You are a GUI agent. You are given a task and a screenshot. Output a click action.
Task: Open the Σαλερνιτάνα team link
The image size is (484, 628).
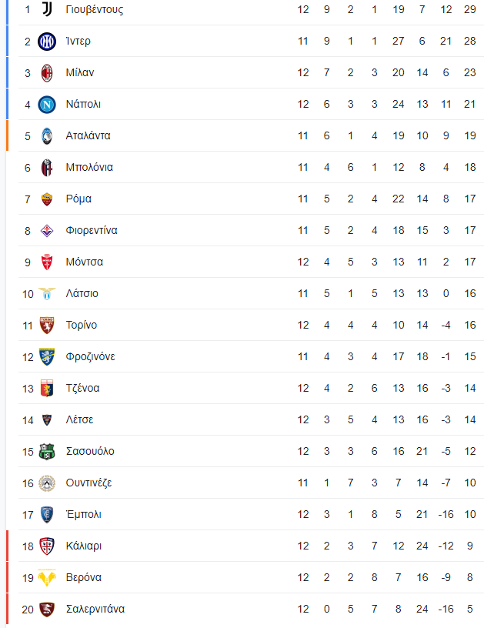95,609
